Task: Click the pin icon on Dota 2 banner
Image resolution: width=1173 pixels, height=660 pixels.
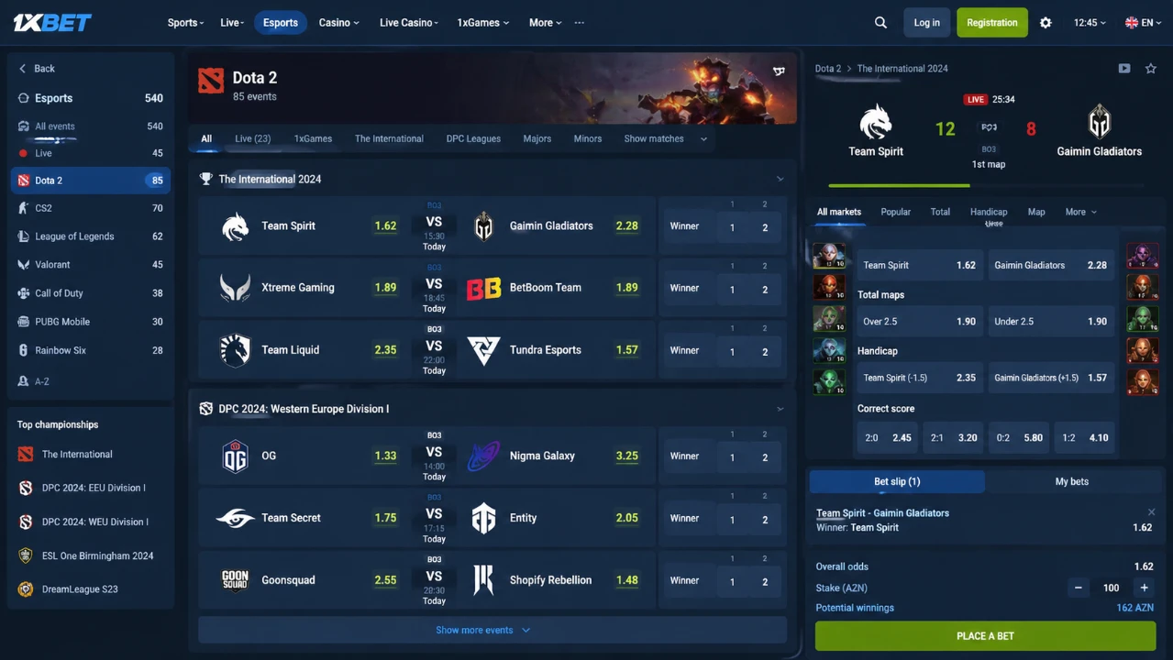Action: coord(779,71)
